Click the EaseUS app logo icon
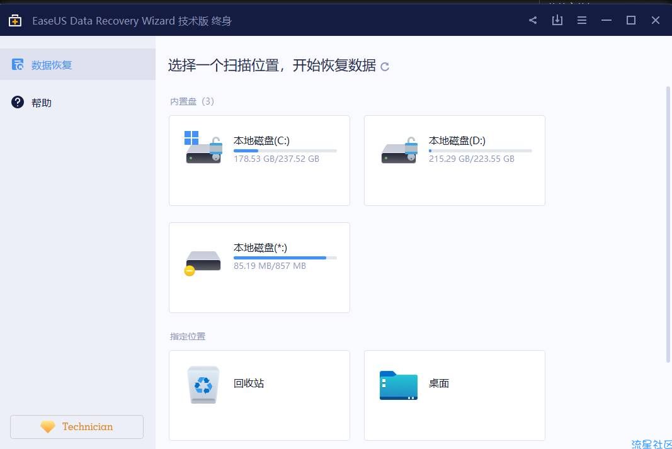Screen dimensions: 672x449 click(15, 20)
